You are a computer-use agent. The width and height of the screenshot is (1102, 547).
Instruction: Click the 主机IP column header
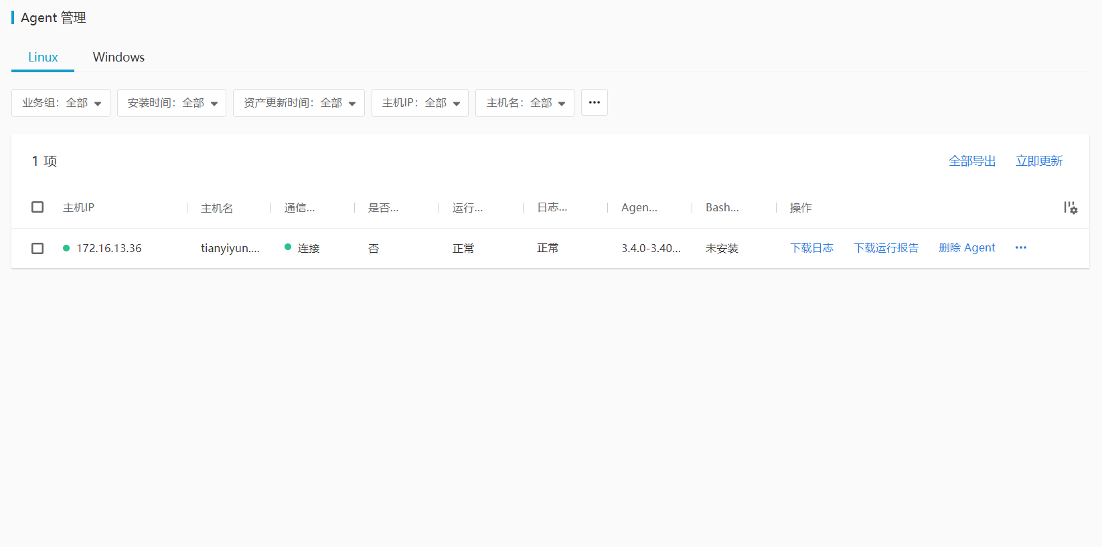pos(79,208)
